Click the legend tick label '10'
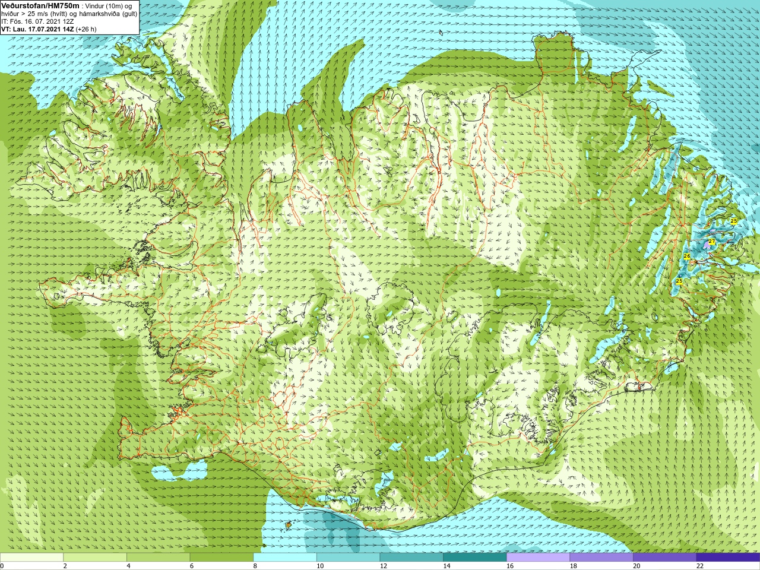This screenshot has width=760, height=570. click(320, 566)
